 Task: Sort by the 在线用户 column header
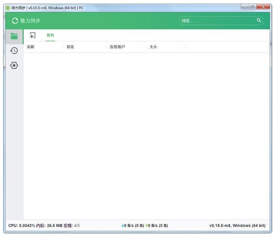click(x=117, y=47)
